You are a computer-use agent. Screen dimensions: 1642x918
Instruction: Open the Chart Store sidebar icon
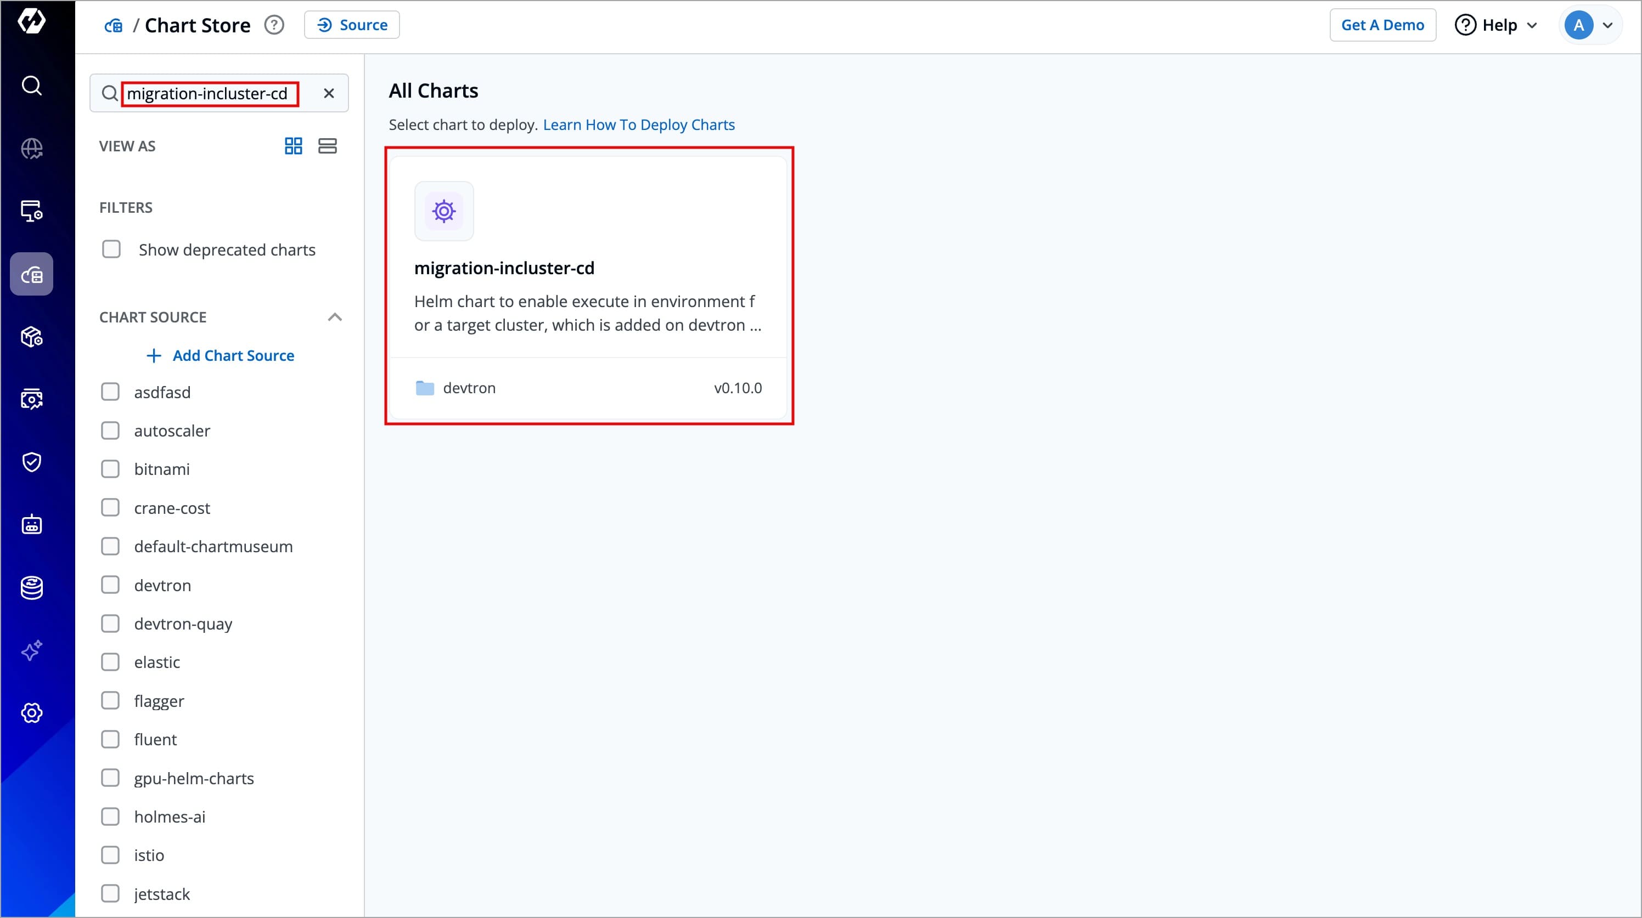(x=31, y=275)
